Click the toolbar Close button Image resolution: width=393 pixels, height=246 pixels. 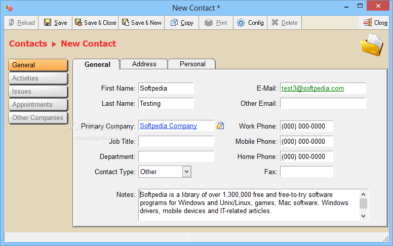375,23
